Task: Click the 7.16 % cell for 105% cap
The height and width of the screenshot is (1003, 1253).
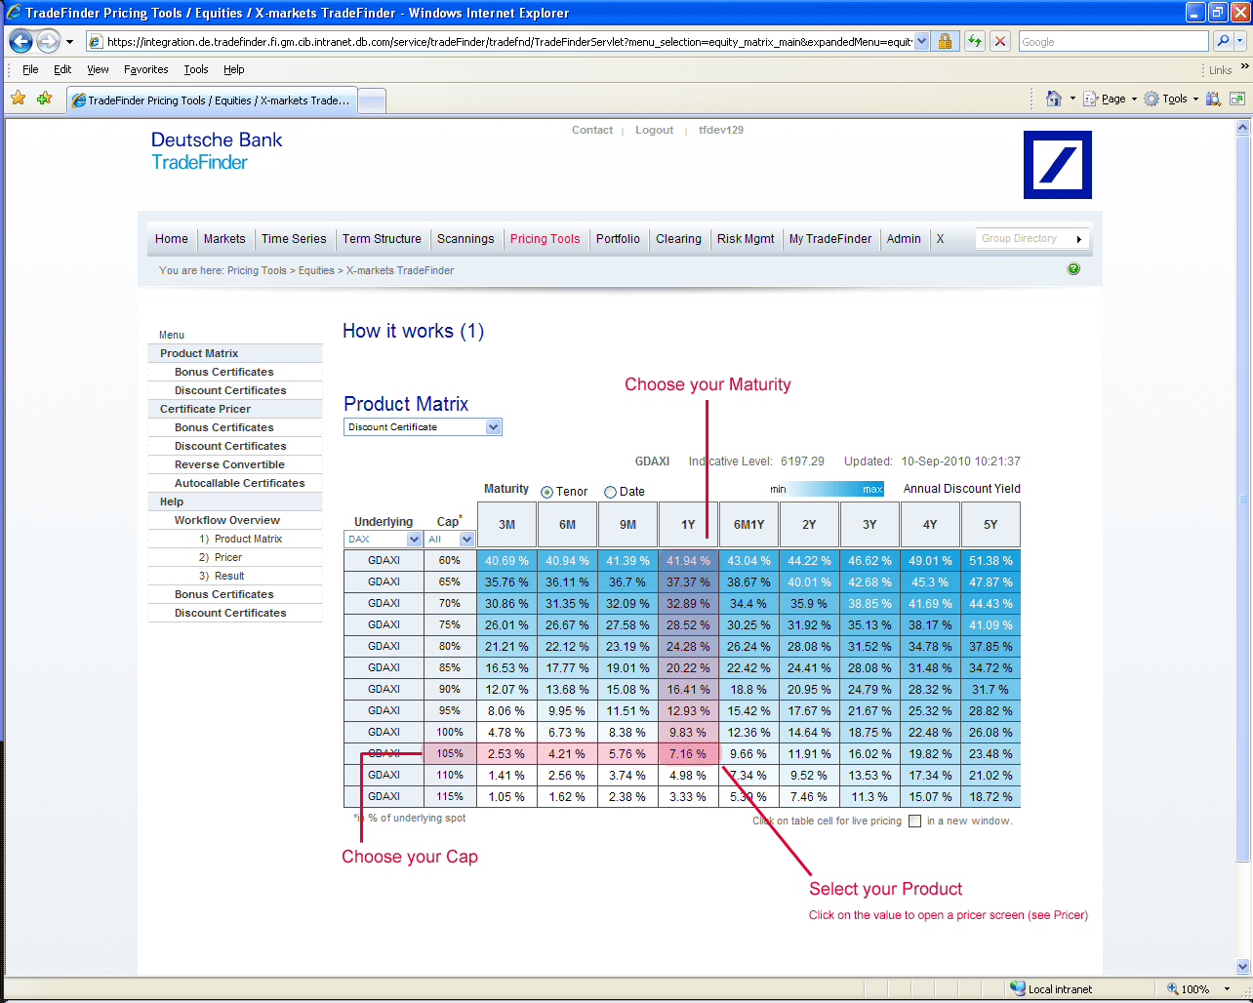Action: (x=688, y=754)
